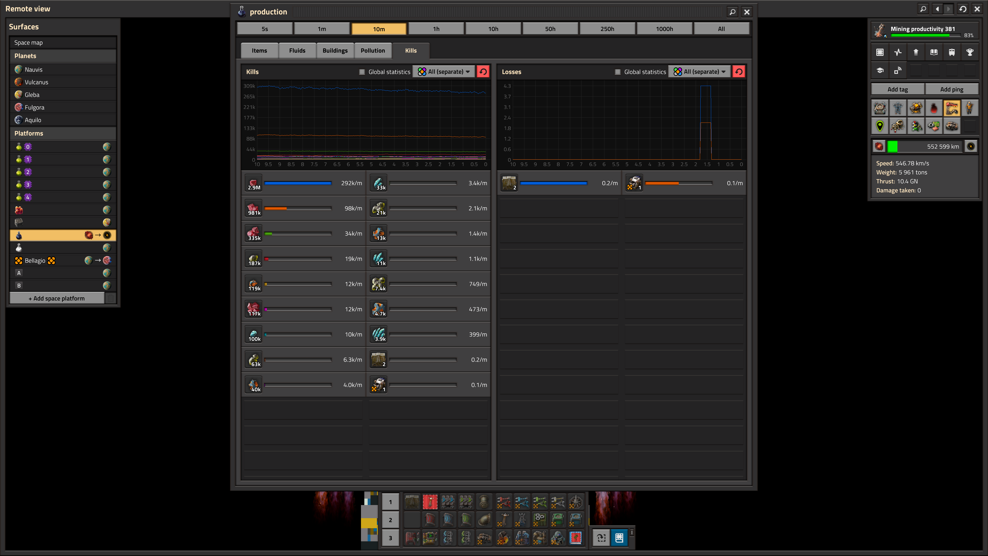Select the Vulcanus planet
Image resolution: width=988 pixels, height=556 pixels.
click(63, 82)
